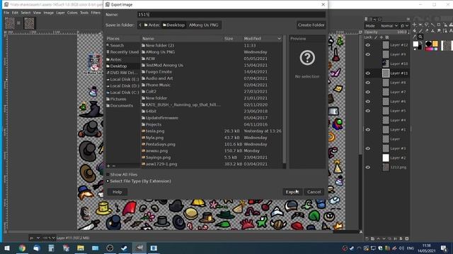Toggle eye for Layer #3

pos(368,149)
